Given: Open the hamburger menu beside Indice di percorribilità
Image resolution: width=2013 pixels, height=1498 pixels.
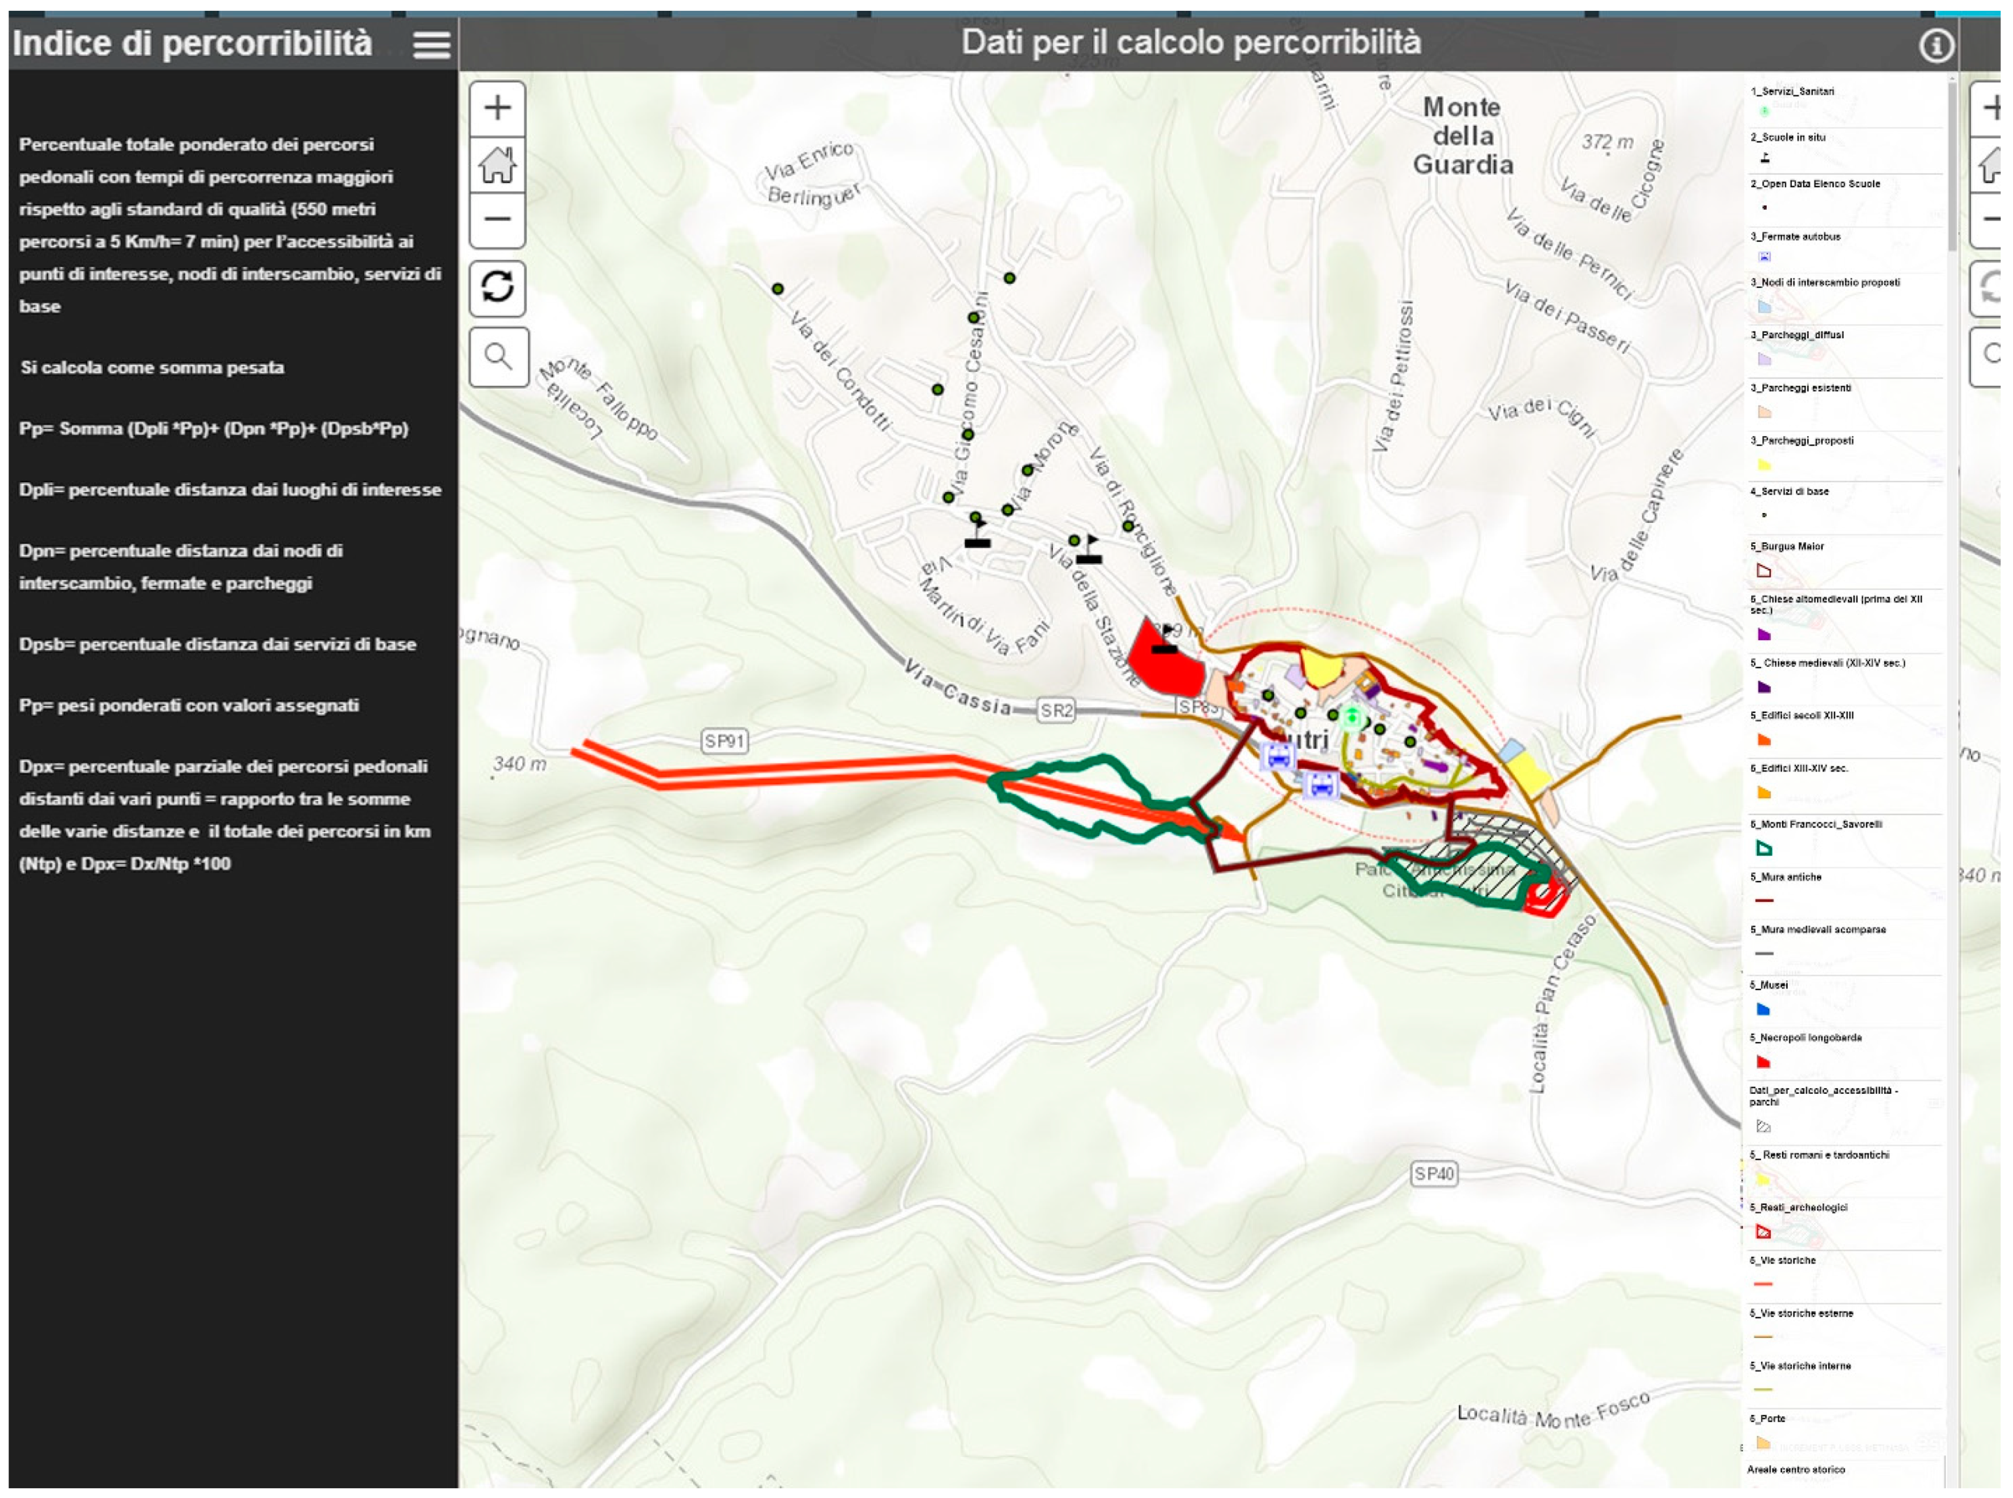Looking at the screenshot, I should point(432,44).
